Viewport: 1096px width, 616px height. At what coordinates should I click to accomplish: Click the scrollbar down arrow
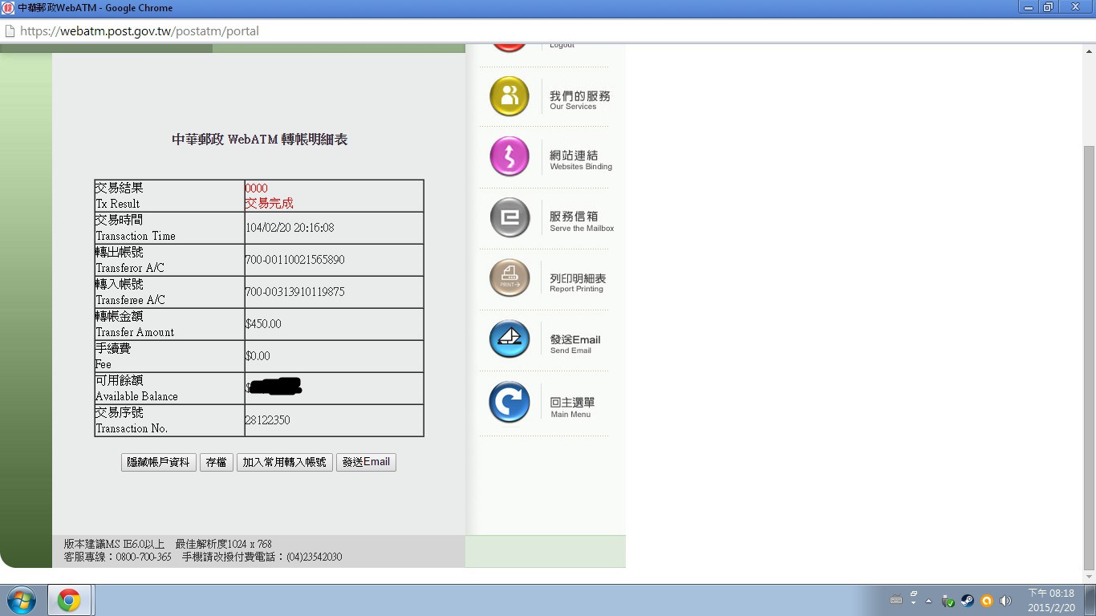tap(1089, 576)
